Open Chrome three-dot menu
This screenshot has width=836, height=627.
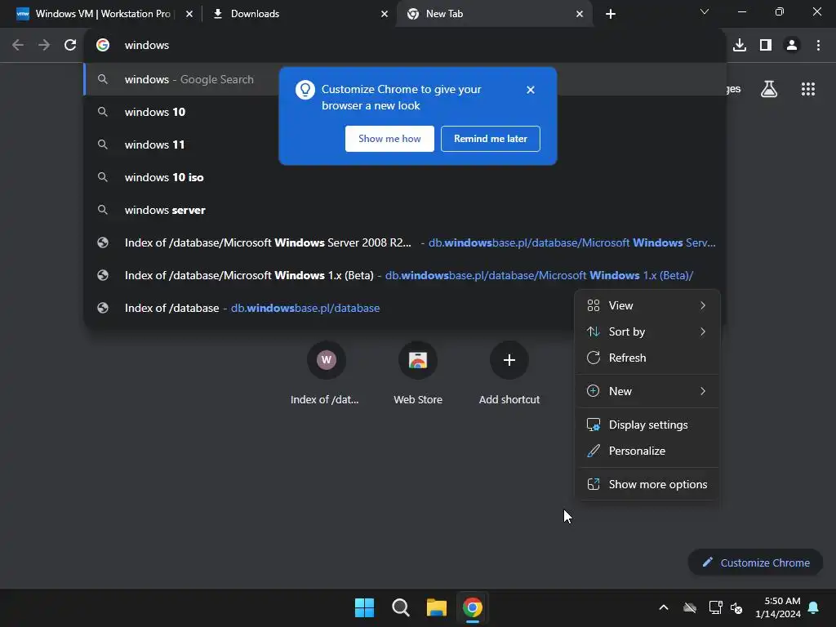818,45
